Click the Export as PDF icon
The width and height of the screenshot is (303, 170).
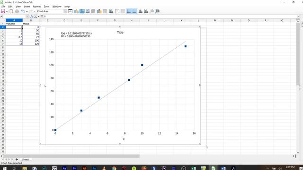(x=11, y=11)
